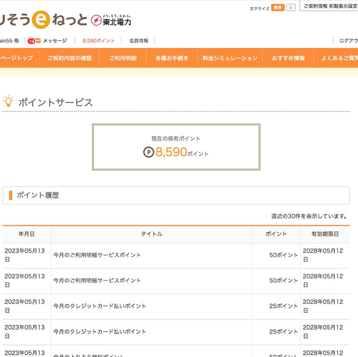The height and width of the screenshot is (357, 358).
Task: Go to ページトップ in navigation bar
Action: pos(17,58)
